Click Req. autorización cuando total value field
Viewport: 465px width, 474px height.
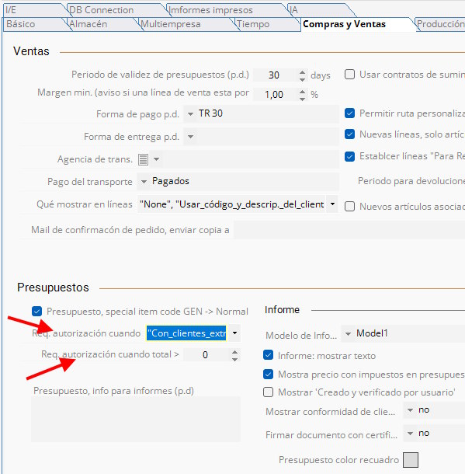pyautogui.click(x=206, y=355)
